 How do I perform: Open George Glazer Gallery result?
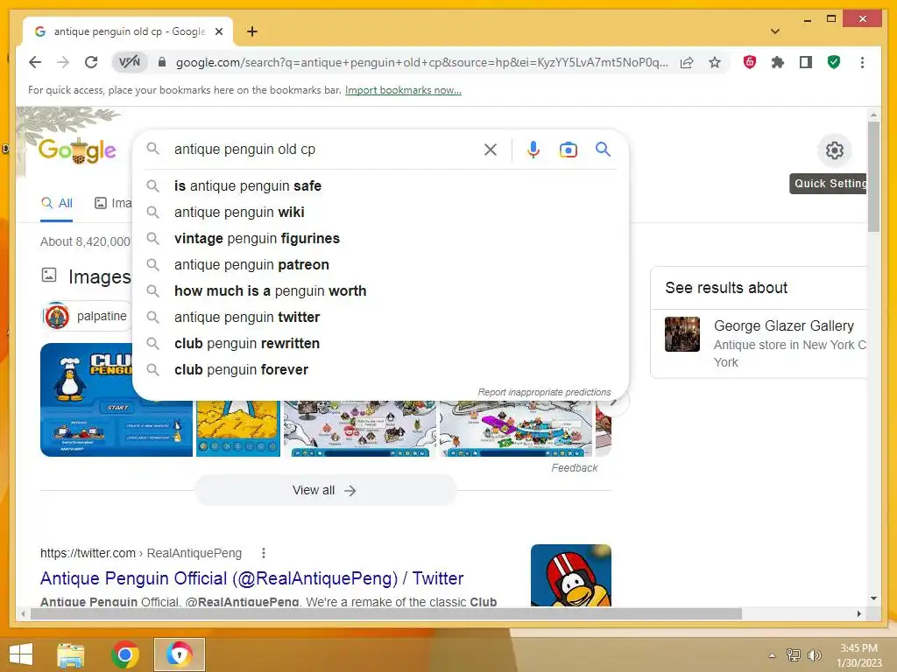[x=783, y=325]
